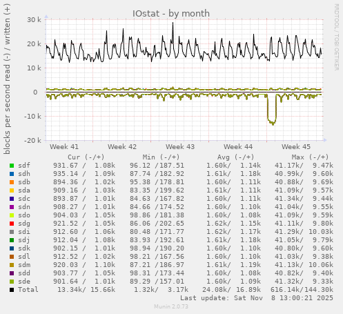
Task: Click the '10 k' y-axis label
Action: 34,68
